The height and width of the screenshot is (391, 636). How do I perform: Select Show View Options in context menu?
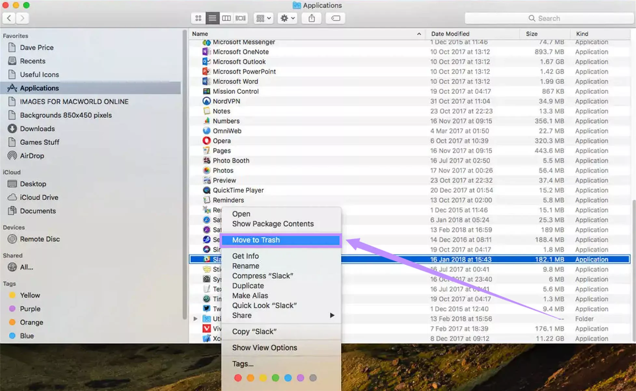click(x=264, y=347)
